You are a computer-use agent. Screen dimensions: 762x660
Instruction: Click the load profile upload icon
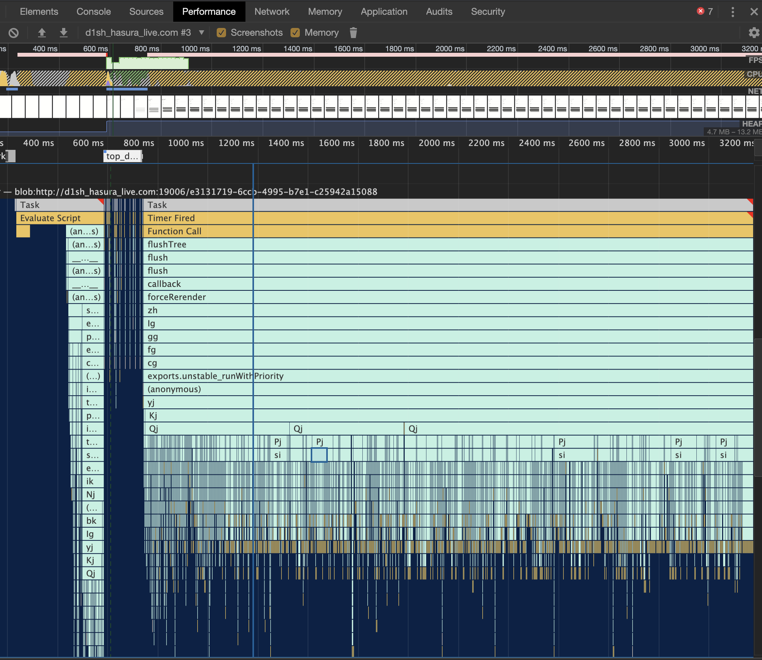(x=42, y=33)
